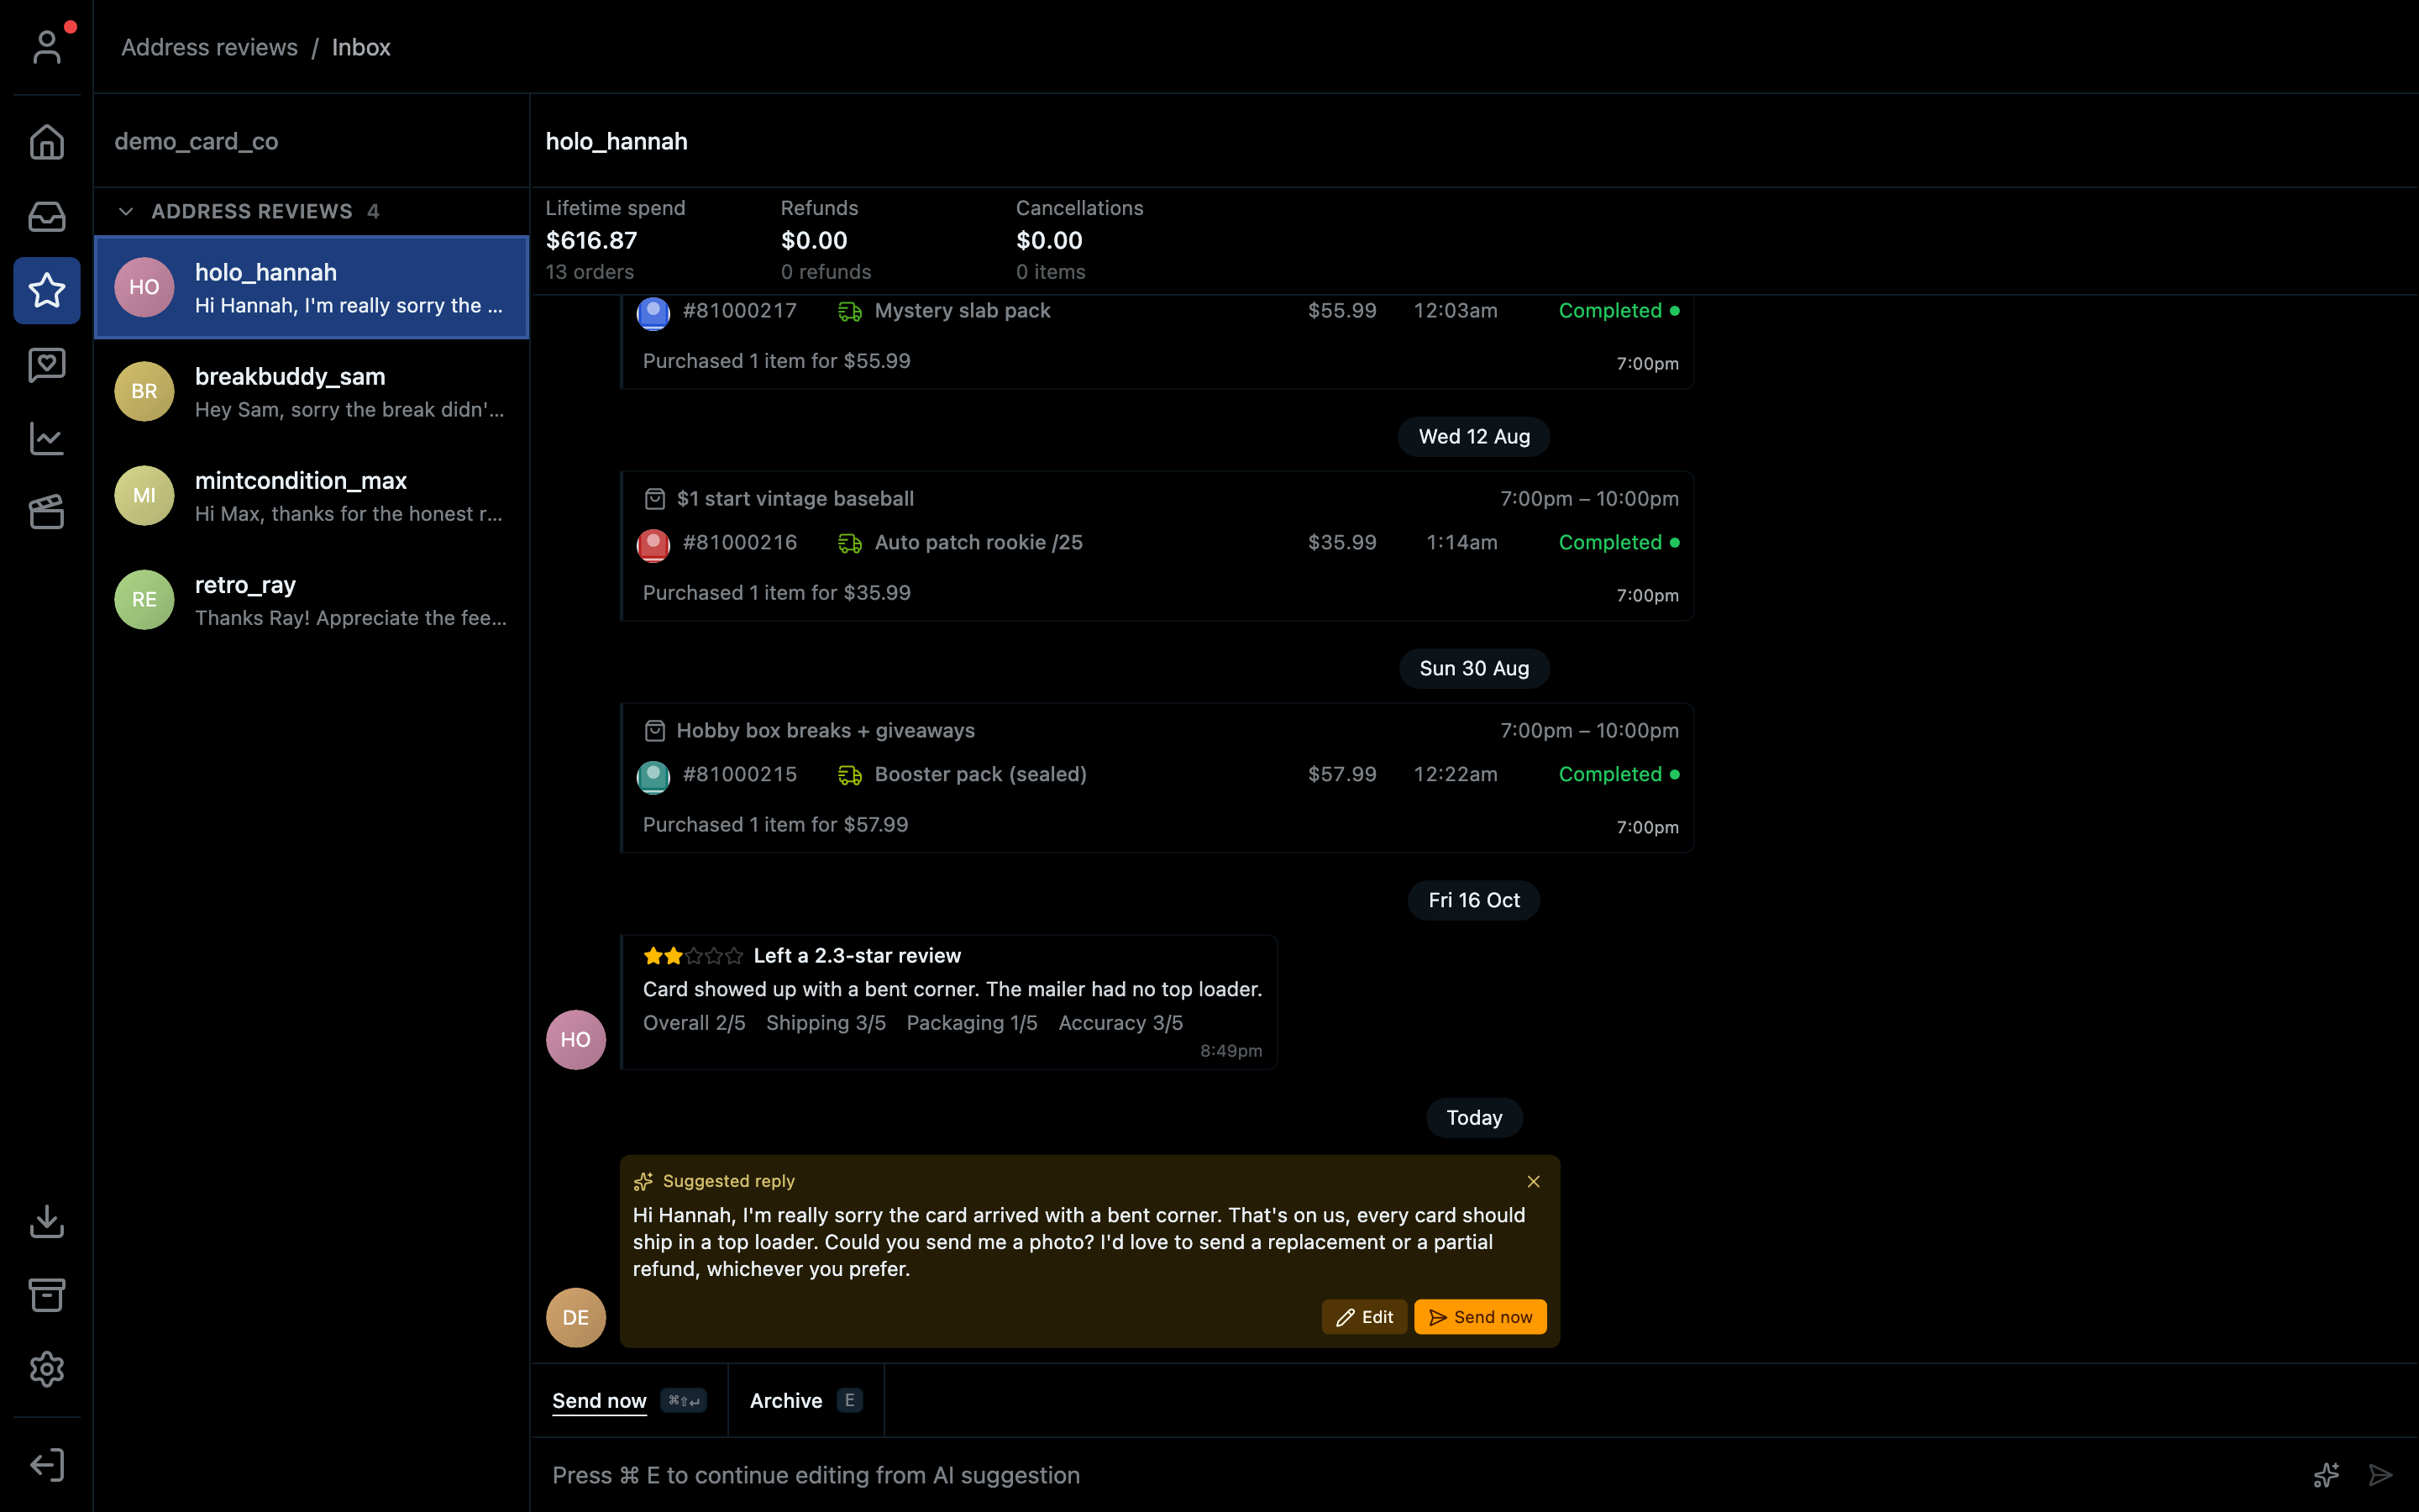This screenshot has height=1512, width=2419.
Task: Open the mintcondition_max conversation
Action: 311,496
